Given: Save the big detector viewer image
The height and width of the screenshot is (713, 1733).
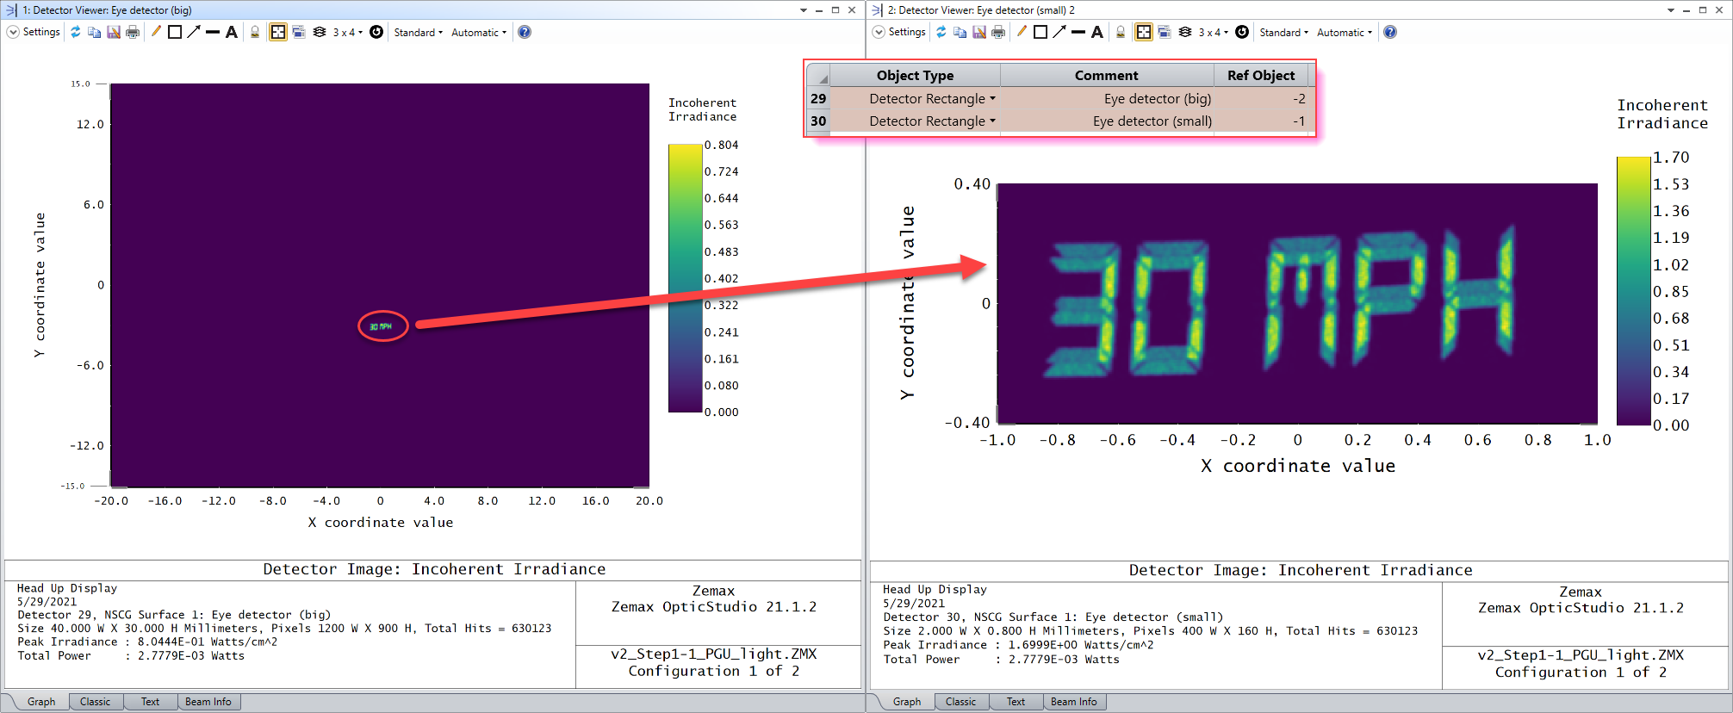Looking at the screenshot, I should [x=113, y=32].
